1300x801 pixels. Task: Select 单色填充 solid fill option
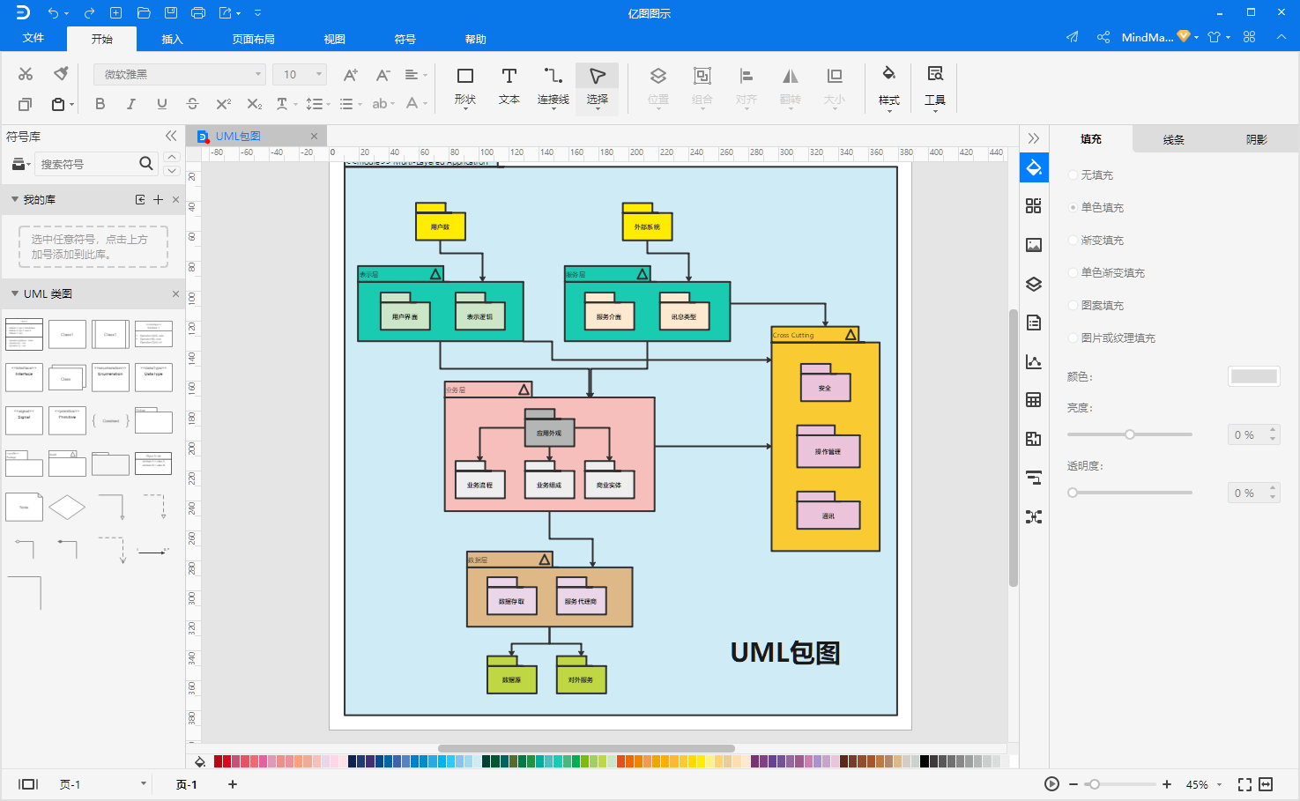(1096, 208)
